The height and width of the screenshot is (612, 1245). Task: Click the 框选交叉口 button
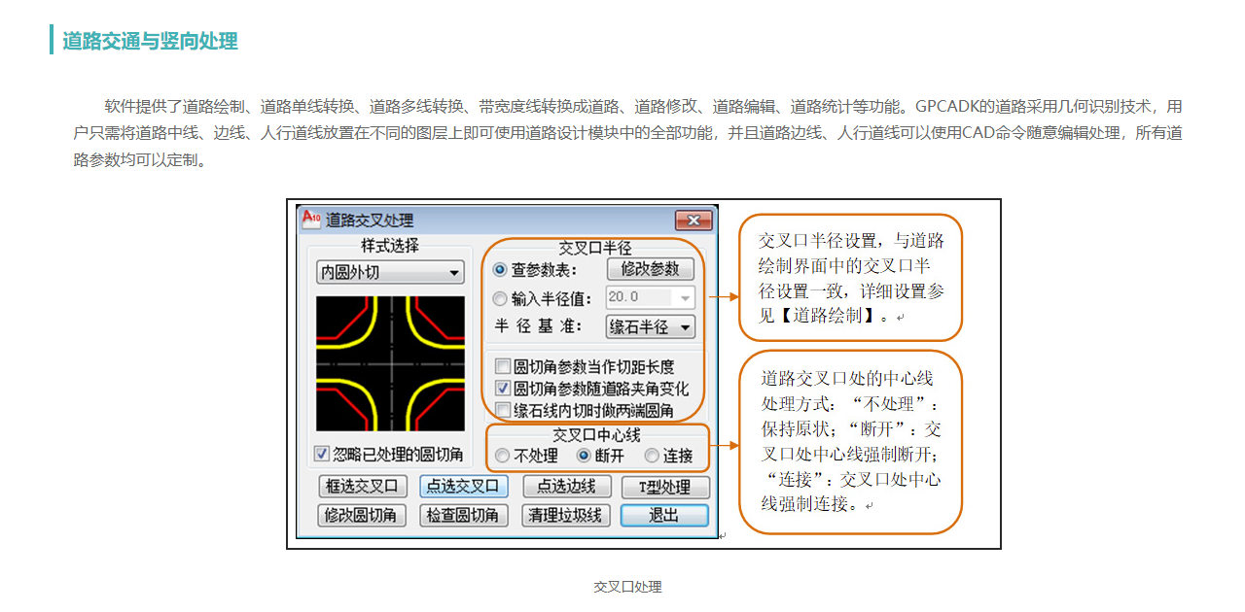click(x=362, y=487)
